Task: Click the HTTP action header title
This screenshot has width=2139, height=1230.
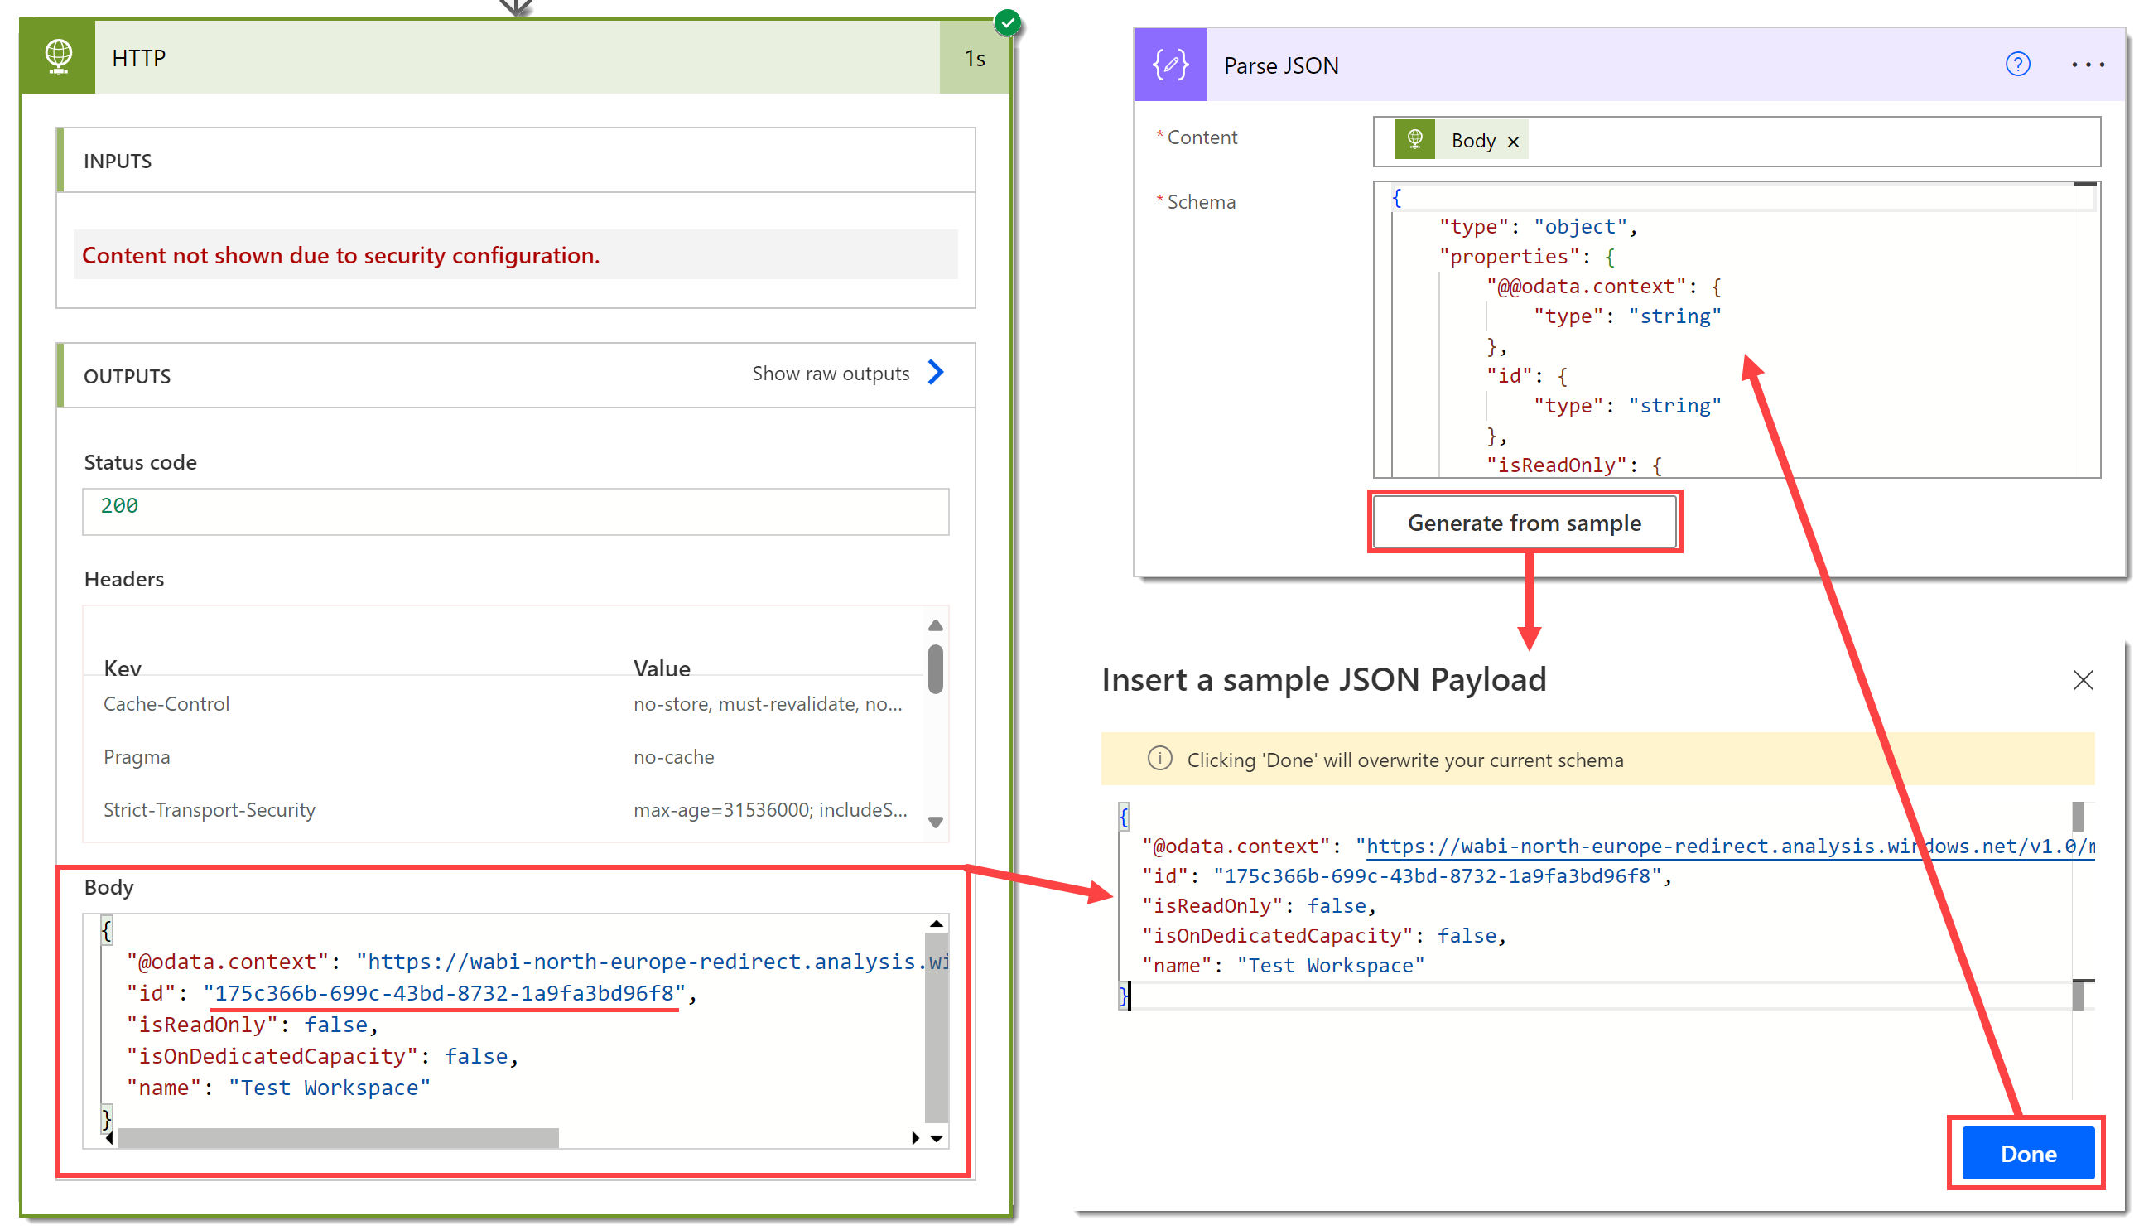Action: point(138,57)
